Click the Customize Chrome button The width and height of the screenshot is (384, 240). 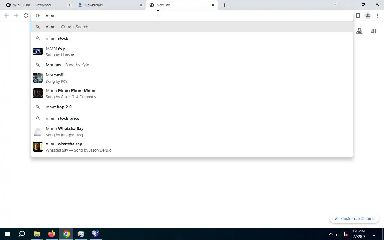click(354, 218)
